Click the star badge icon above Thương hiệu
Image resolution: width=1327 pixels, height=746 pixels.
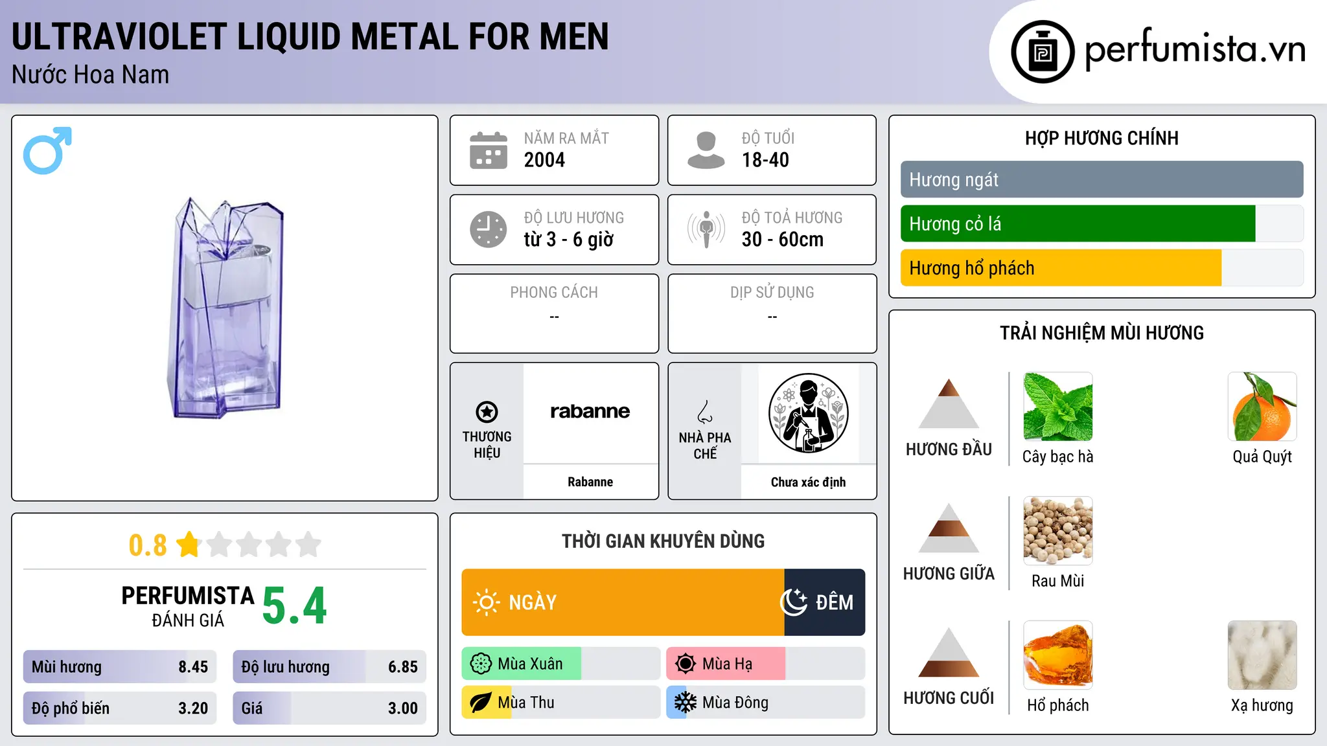click(x=487, y=412)
